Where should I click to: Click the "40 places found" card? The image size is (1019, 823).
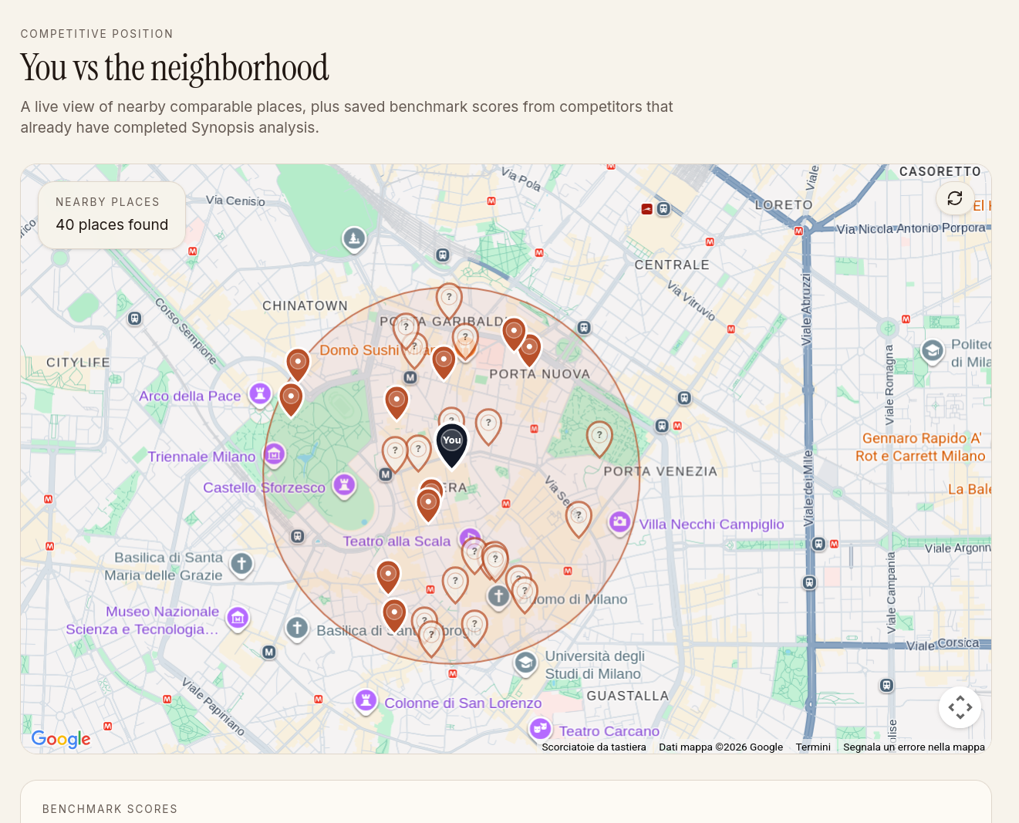112,215
